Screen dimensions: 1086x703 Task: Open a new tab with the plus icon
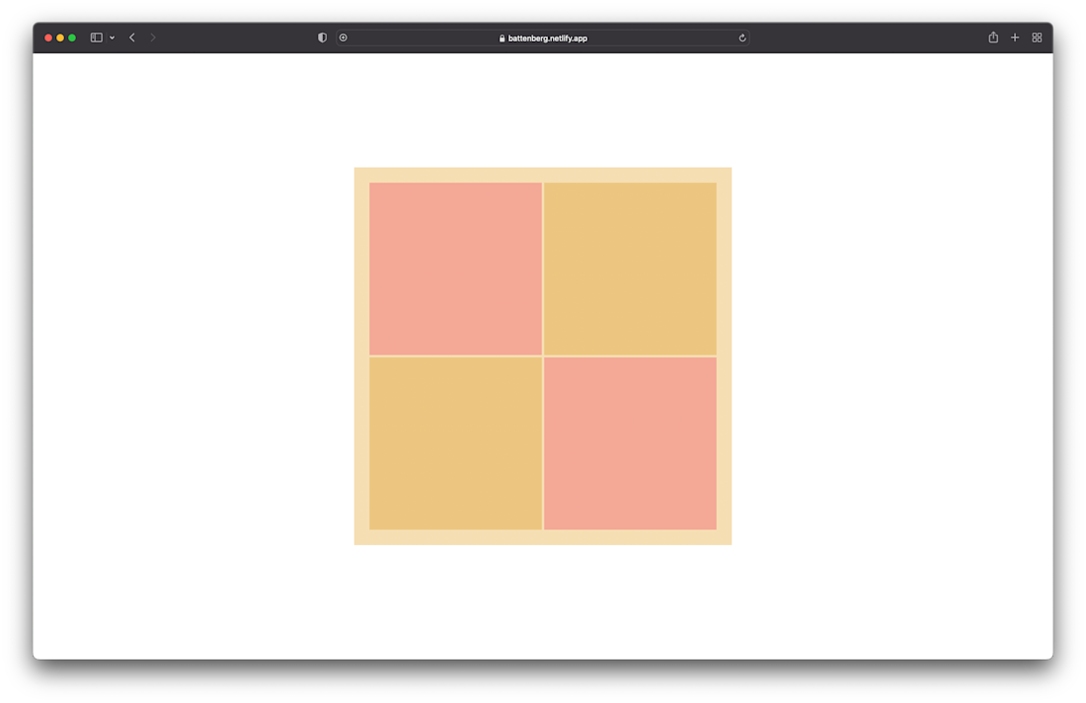coord(1014,37)
